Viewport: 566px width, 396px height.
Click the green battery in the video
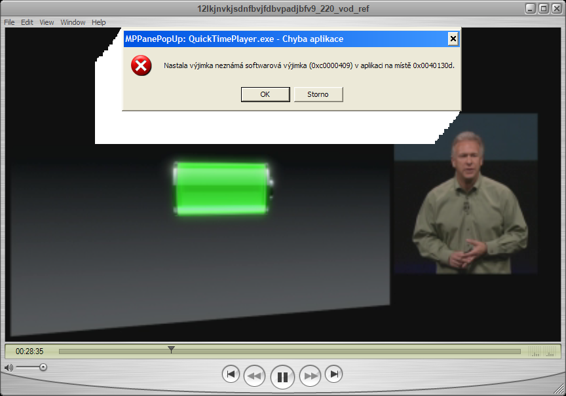tap(223, 189)
